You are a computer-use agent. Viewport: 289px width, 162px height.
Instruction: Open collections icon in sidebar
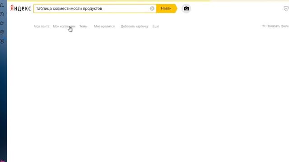point(2,32)
